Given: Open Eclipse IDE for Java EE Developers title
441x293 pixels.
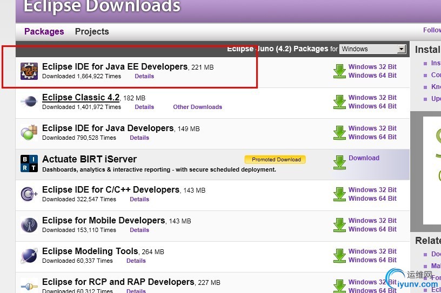Looking at the screenshot, I should (115, 66).
